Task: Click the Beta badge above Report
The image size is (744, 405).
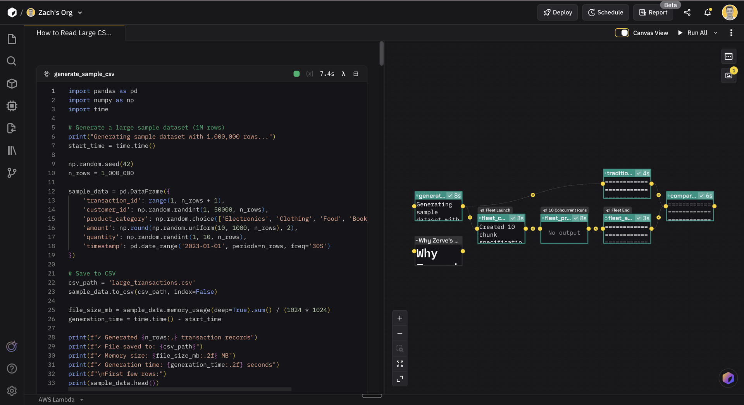Action: 670,5
